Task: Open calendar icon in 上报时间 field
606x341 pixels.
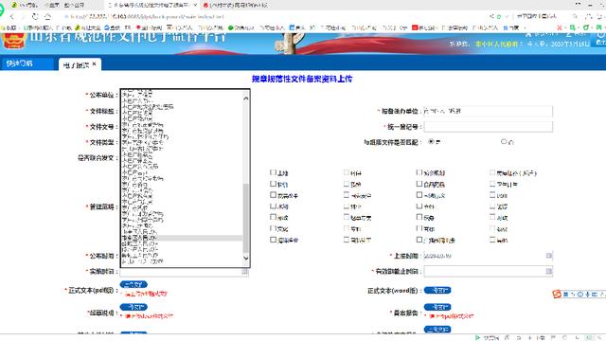Action: (549, 256)
